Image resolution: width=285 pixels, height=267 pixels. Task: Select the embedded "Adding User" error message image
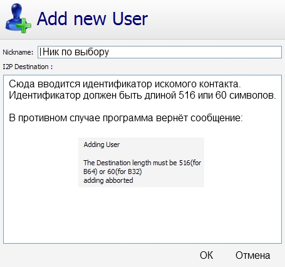pyautogui.click(x=141, y=162)
